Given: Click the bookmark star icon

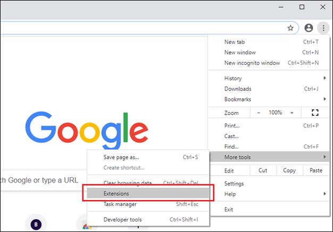Looking at the screenshot, I should pos(290,28).
